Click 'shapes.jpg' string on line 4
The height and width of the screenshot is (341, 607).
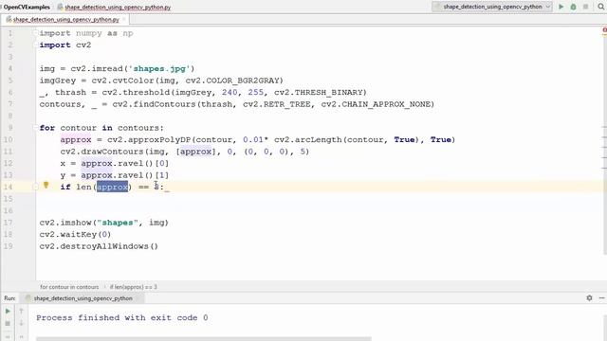(x=159, y=69)
